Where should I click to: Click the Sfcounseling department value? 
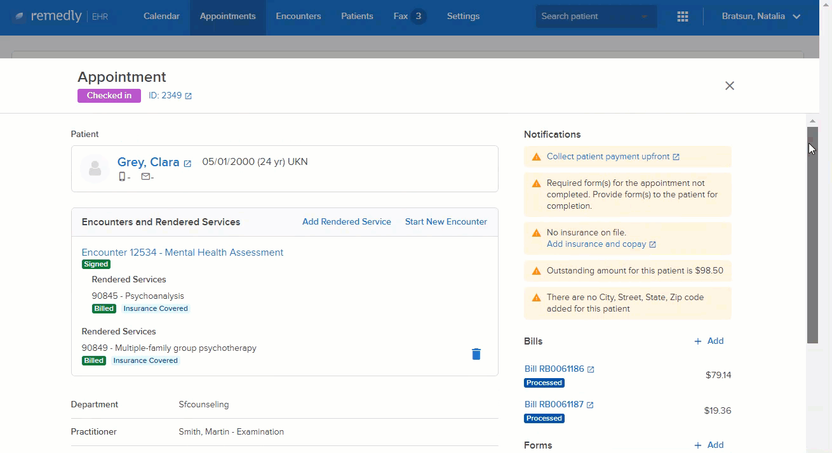(204, 405)
